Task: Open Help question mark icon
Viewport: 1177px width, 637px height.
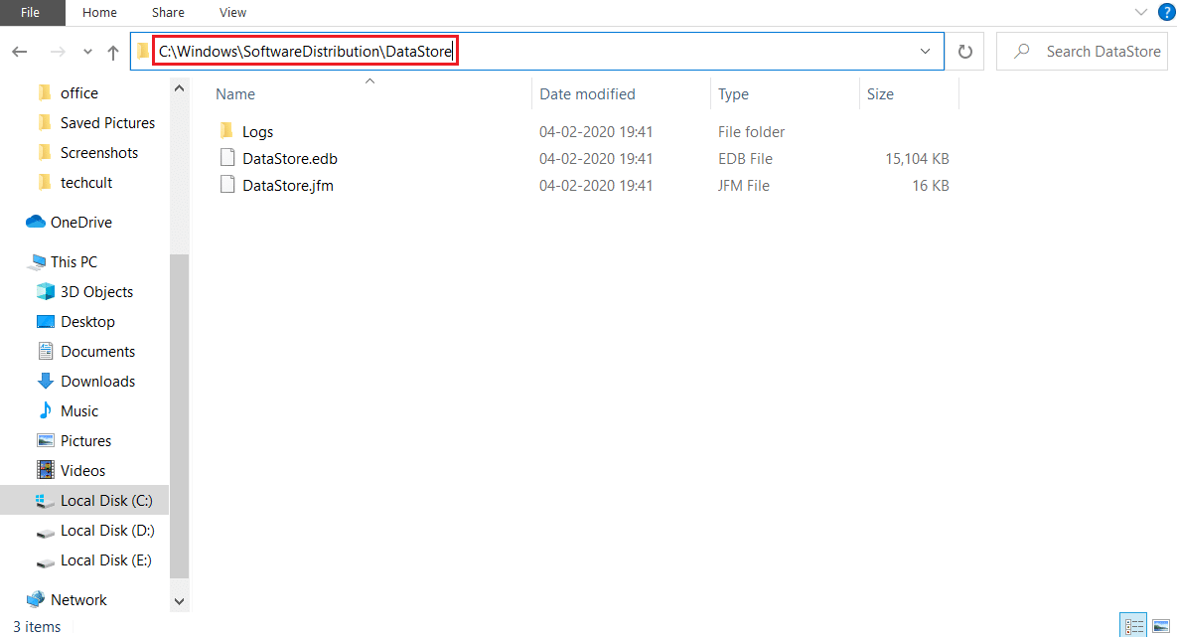Action: [1167, 12]
